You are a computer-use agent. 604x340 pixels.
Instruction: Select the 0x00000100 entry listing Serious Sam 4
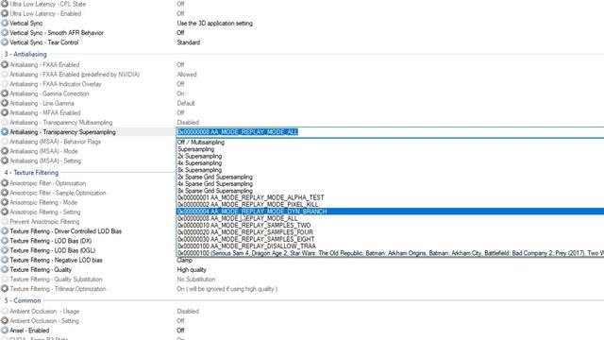[x=390, y=253]
